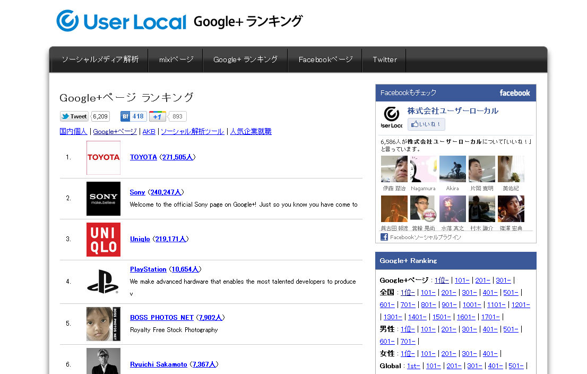Open mixiページ nav tab
587x374 pixels.
click(176, 59)
